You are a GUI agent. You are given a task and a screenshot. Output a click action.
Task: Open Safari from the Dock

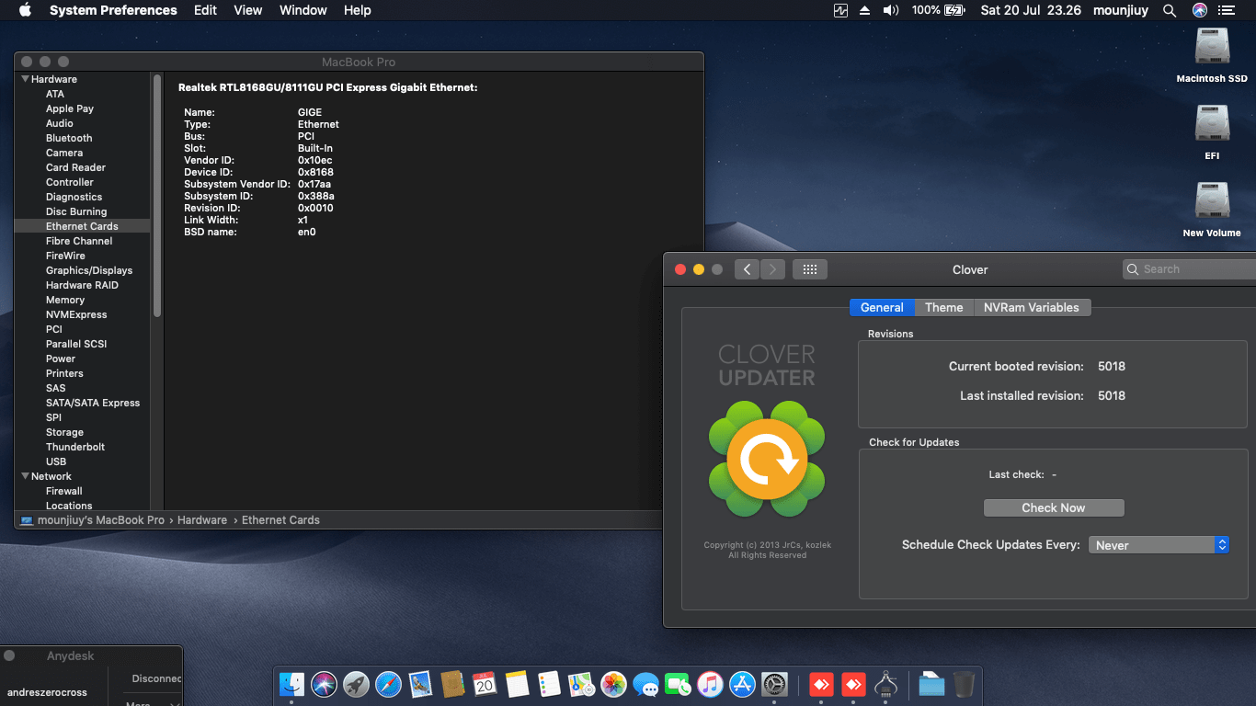click(388, 684)
